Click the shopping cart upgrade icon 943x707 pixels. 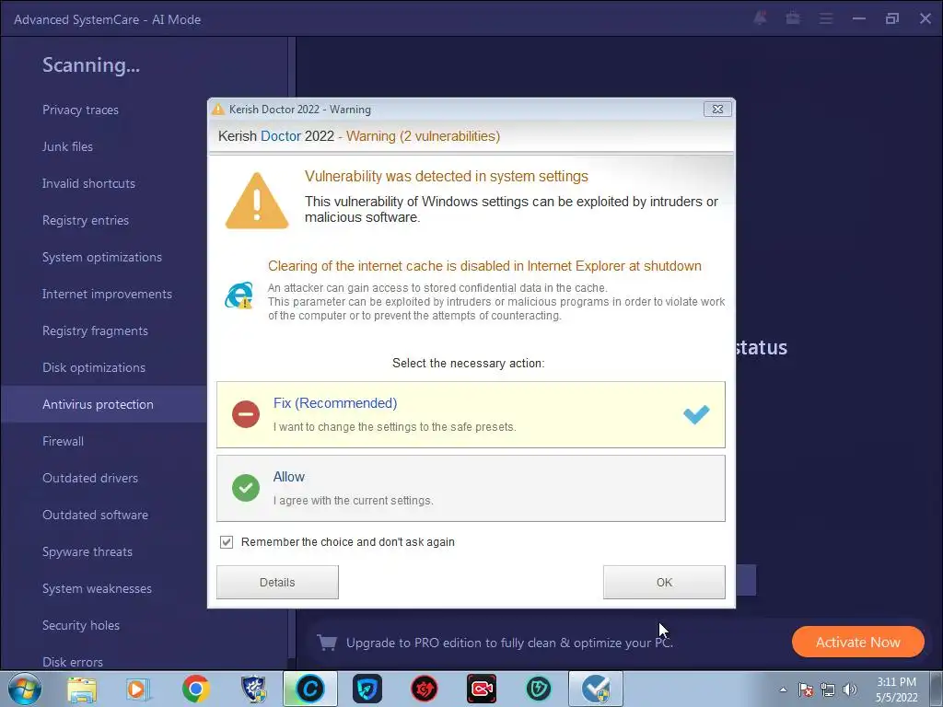[x=327, y=643]
